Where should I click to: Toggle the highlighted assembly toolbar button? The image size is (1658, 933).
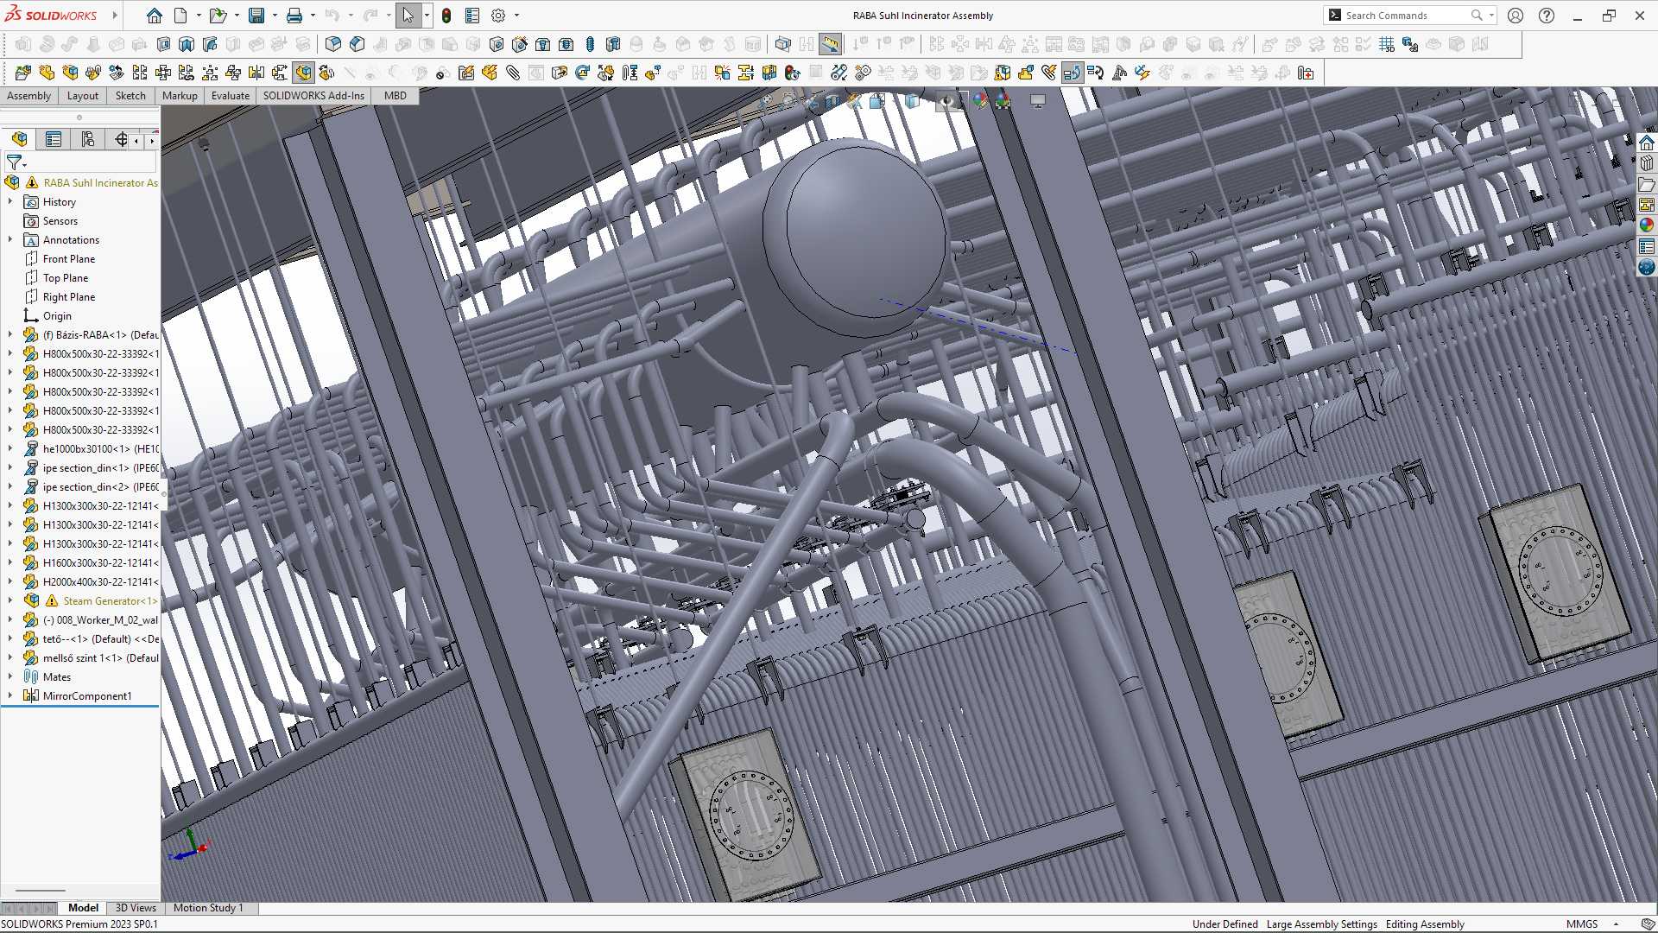point(303,73)
